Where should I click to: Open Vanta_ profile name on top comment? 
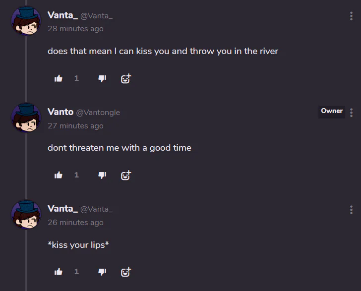(62, 15)
